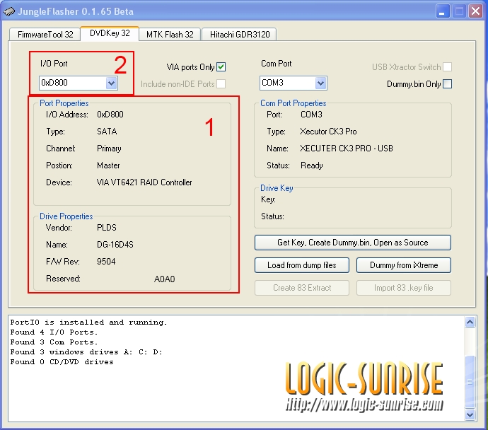
Task: Click the device VIA VT6421 RAID Controller
Action: point(144,182)
